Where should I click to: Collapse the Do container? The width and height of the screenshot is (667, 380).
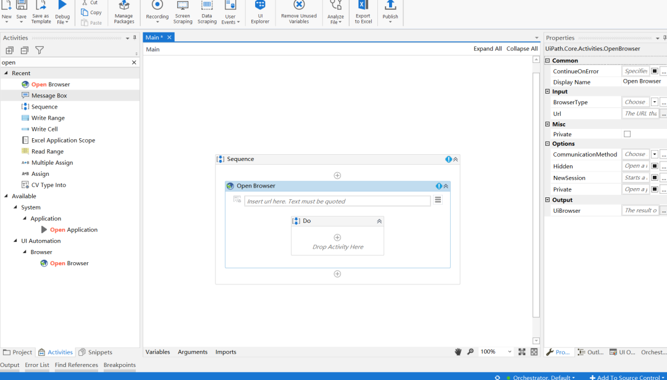coord(379,221)
